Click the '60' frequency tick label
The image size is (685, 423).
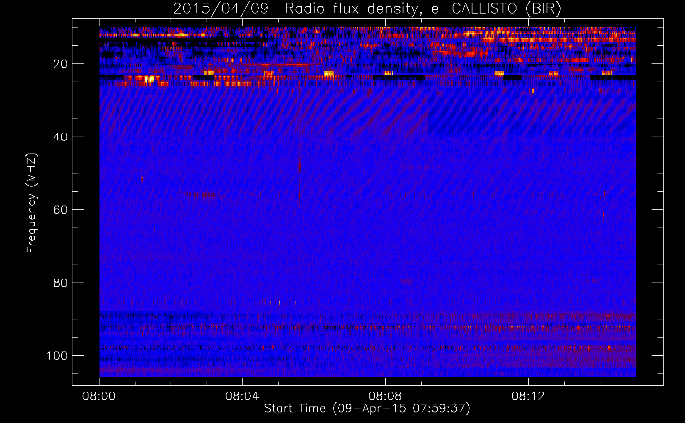click(61, 210)
